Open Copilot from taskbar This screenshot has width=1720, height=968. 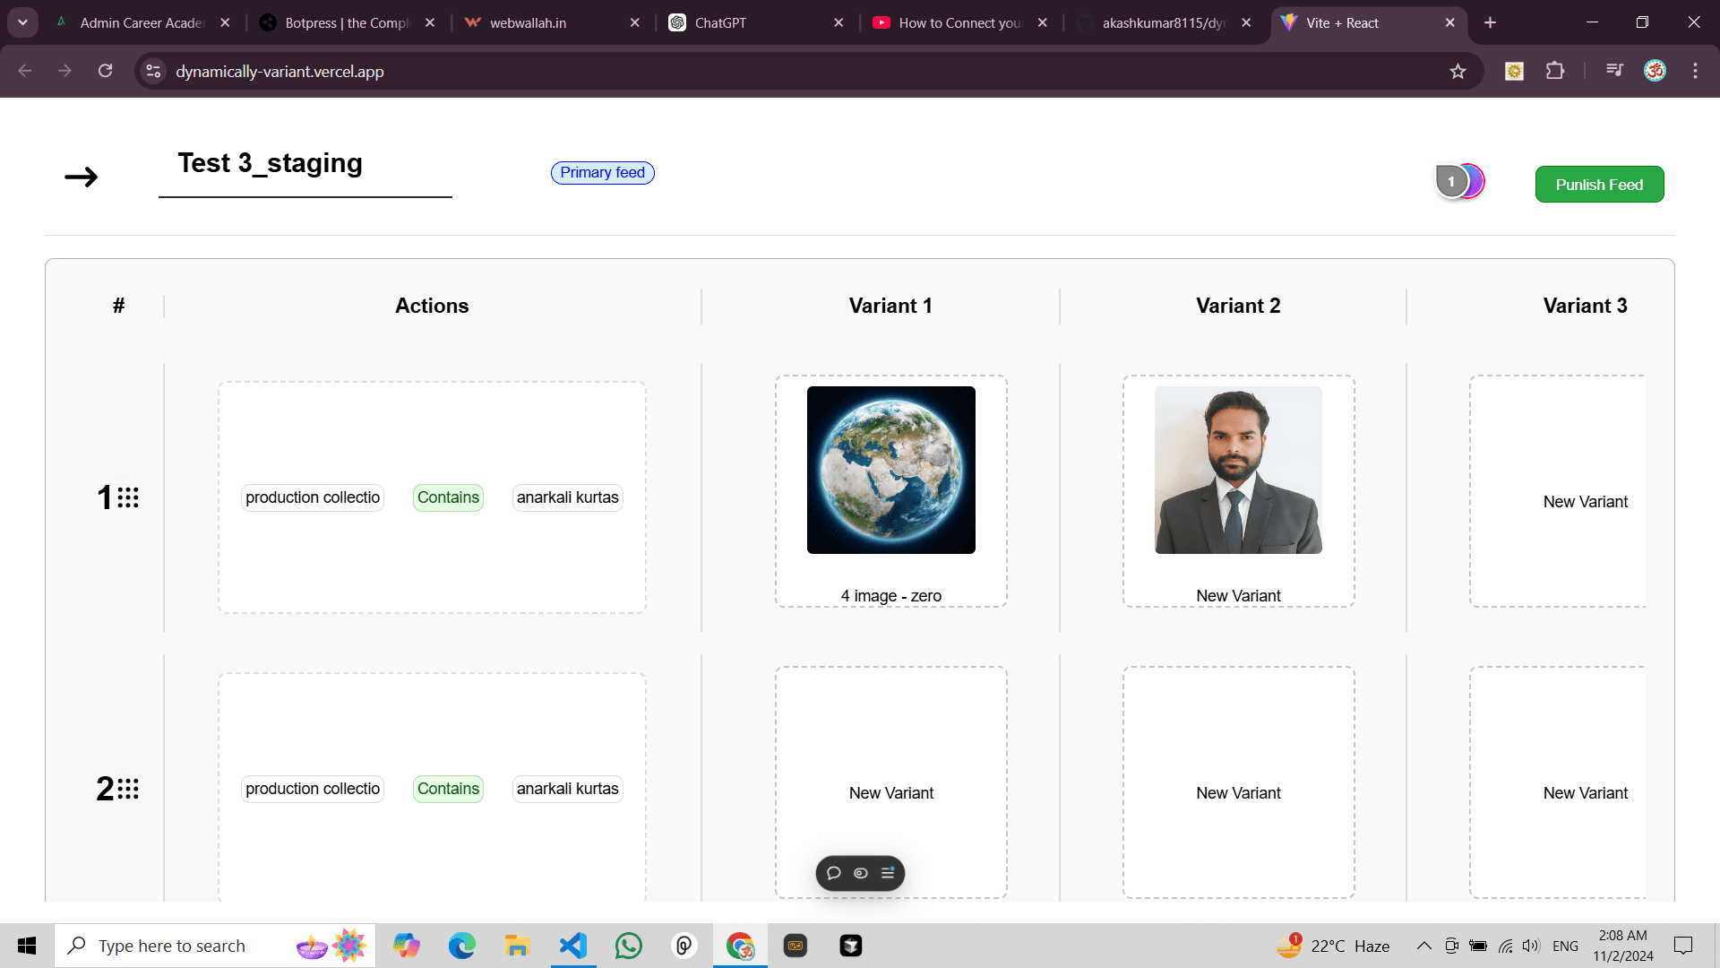click(407, 946)
